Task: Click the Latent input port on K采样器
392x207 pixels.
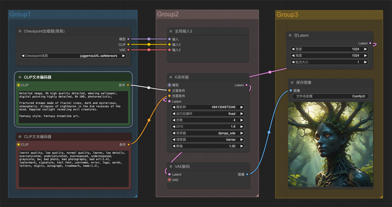Action: [169, 101]
